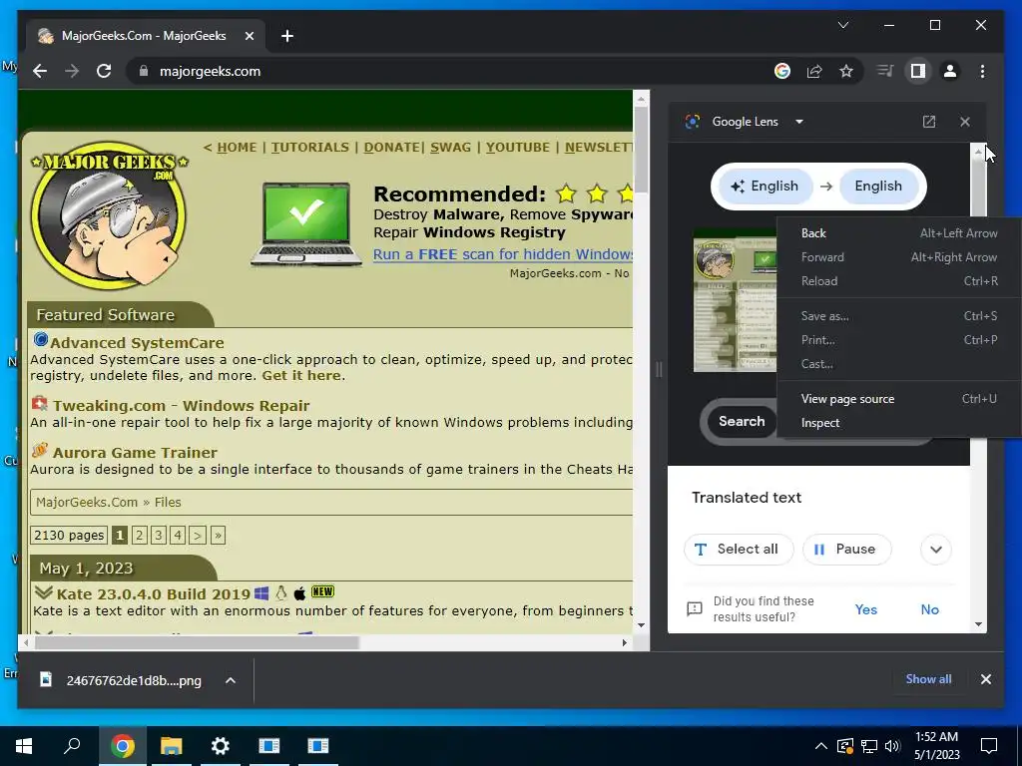Click the Get it here link

coord(301,376)
